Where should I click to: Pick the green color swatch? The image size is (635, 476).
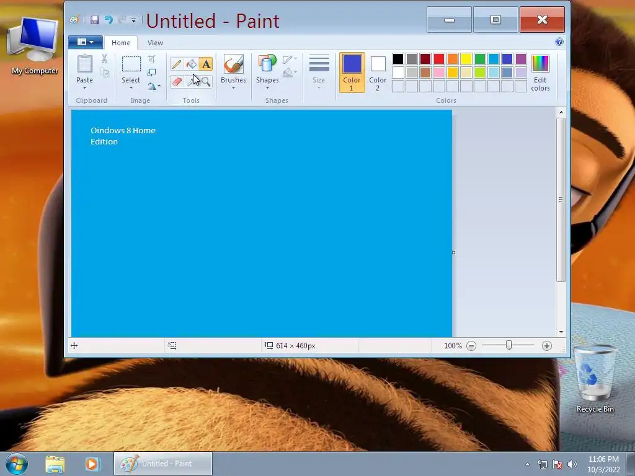[480, 59]
